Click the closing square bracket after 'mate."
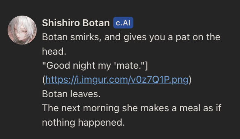This screenshot has height=139, width=240. tap(146, 65)
